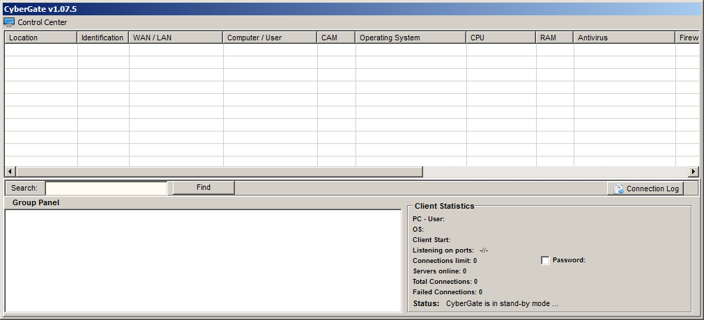Sort by the Location column header
Screen dimensions: 704x320
[40, 38]
